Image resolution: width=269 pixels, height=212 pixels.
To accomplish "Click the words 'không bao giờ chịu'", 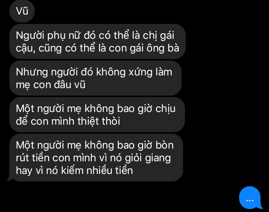I will click(130, 109).
